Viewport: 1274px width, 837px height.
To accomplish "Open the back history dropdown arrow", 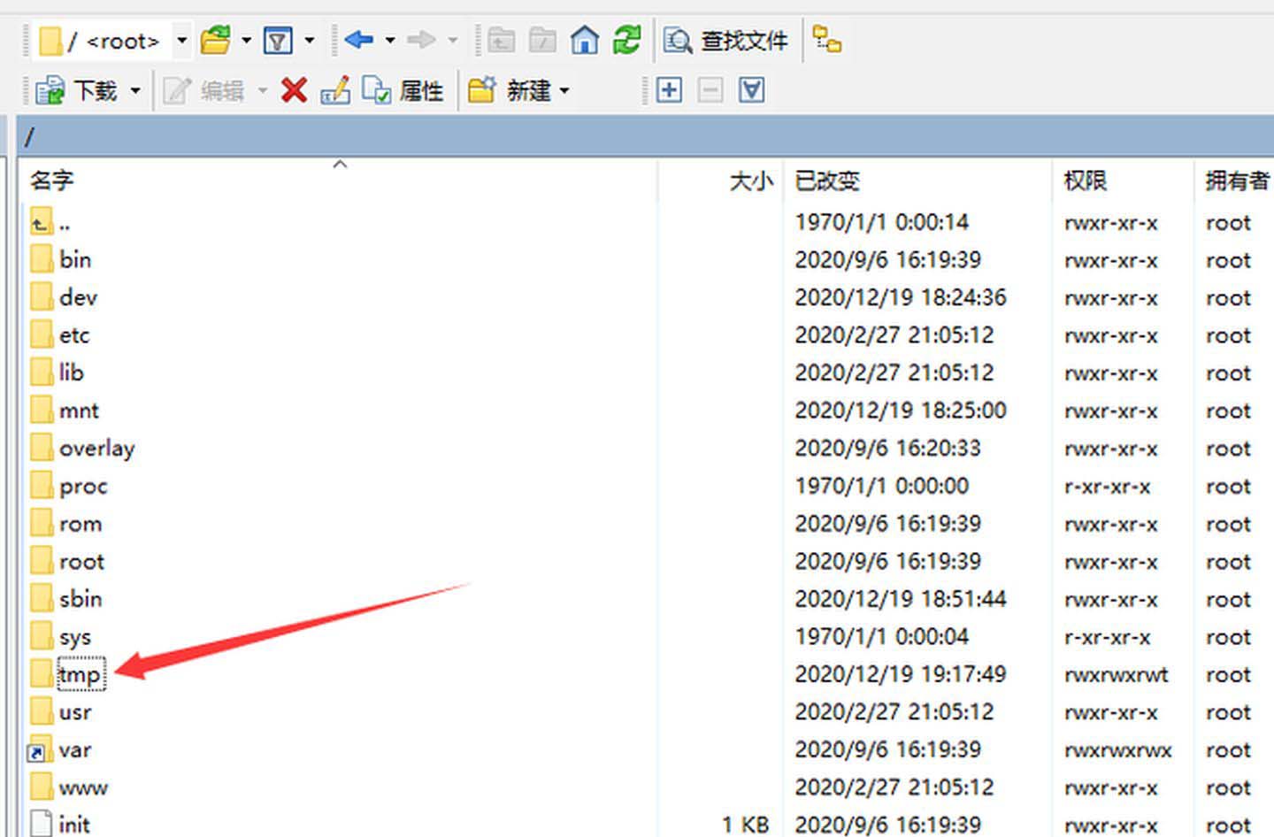I will [390, 41].
